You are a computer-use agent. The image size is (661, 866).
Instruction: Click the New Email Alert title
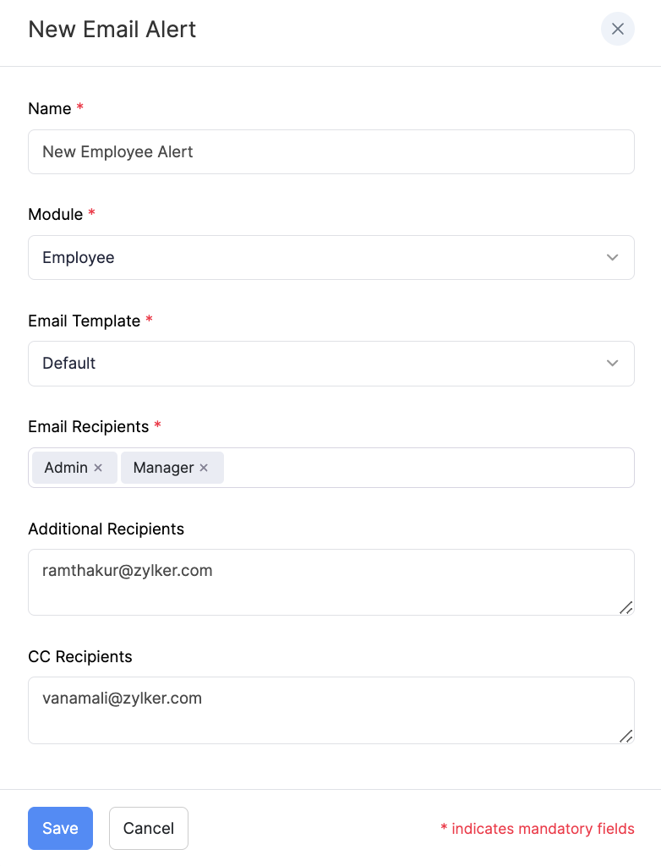pyautogui.click(x=112, y=30)
